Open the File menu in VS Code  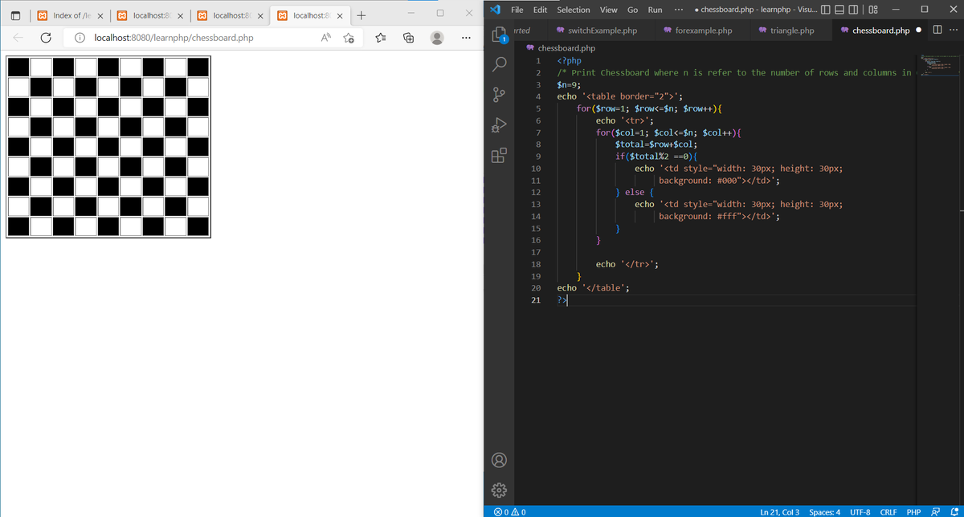517,10
